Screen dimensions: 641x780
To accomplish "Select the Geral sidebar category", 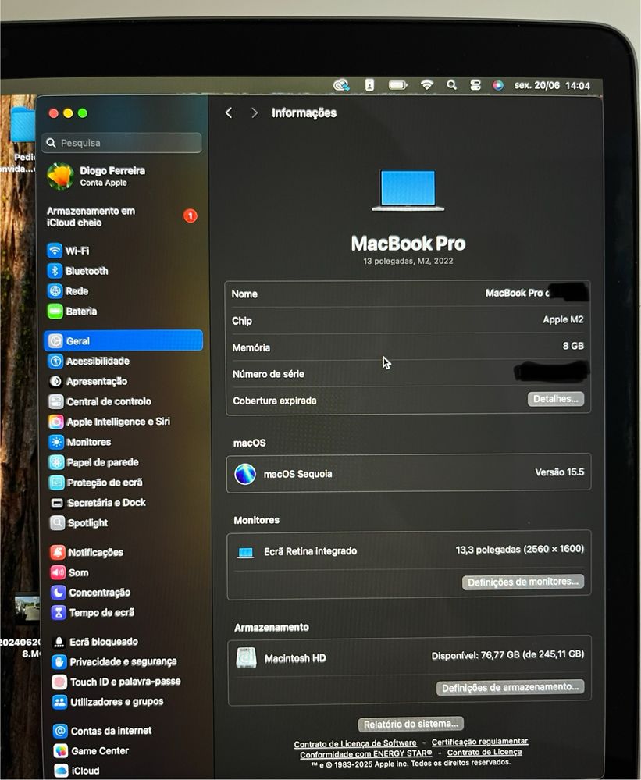I will coord(123,340).
